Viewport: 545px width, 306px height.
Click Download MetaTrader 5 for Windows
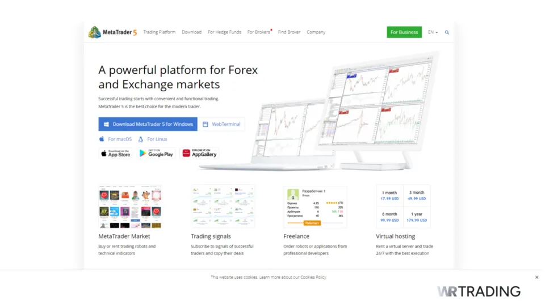click(148, 124)
